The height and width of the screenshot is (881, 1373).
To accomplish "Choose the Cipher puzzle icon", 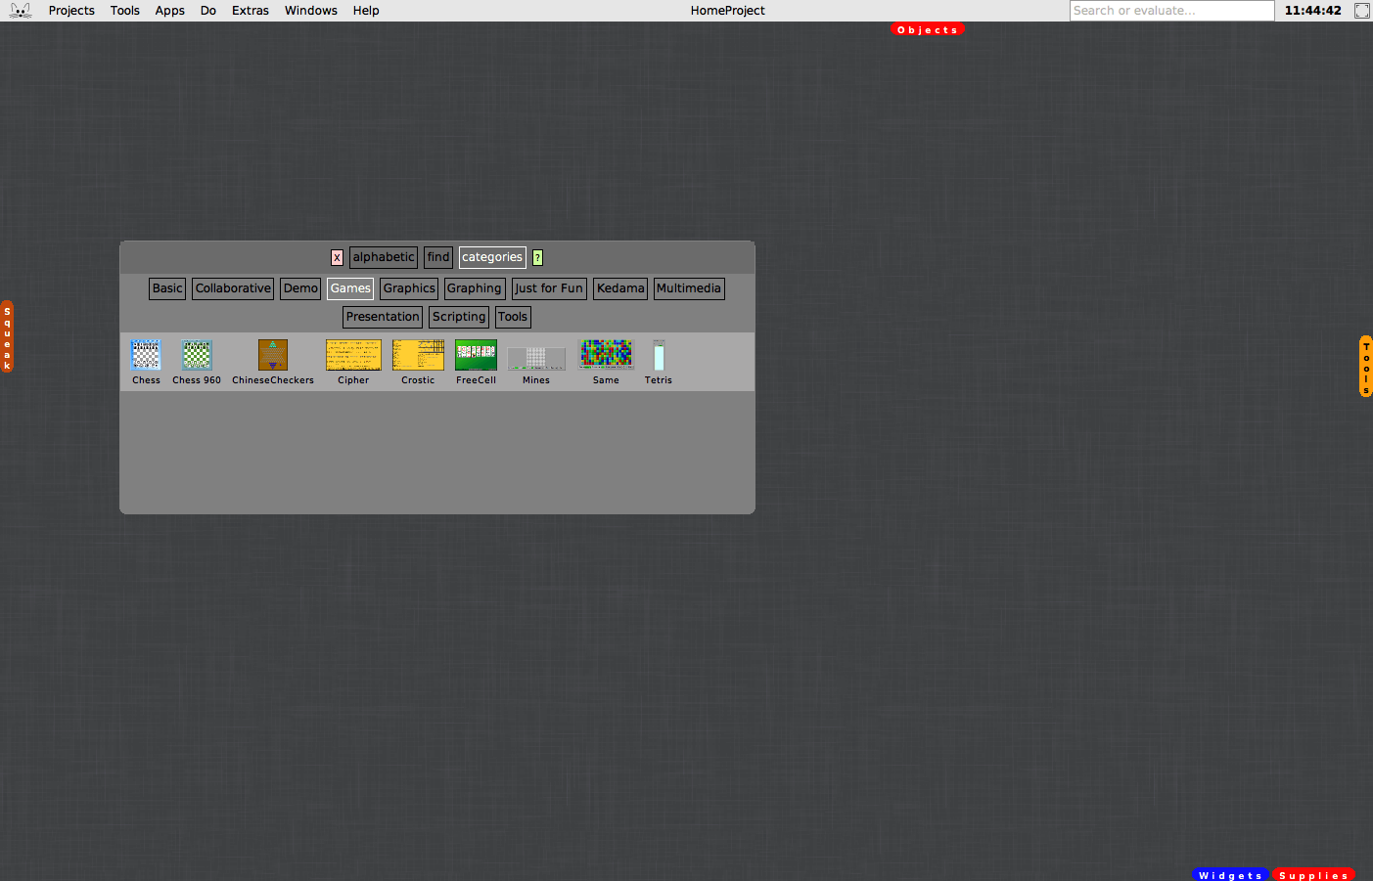I will point(353,355).
